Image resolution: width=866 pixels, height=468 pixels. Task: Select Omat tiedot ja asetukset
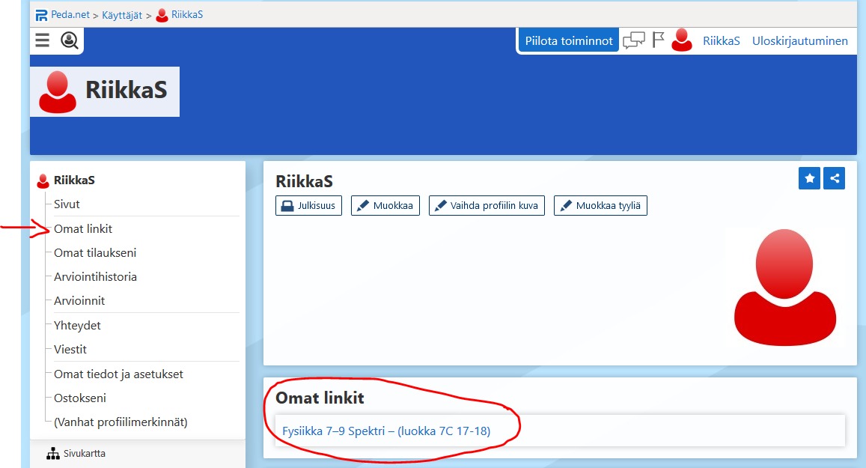(x=118, y=374)
